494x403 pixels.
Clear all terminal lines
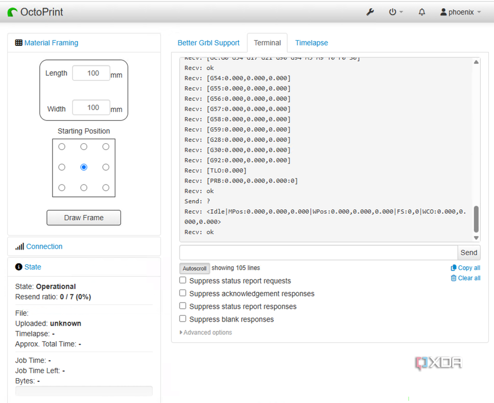(465, 278)
